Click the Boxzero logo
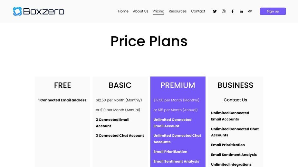The image size is (298, 167). point(39,11)
